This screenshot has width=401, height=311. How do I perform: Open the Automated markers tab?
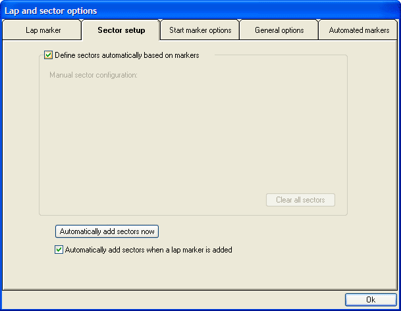click(x=359, y=30)
